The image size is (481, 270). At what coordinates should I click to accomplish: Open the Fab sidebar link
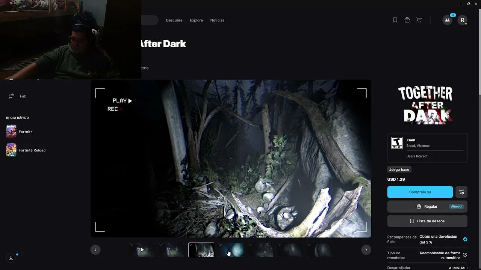(x=23, y=96)
